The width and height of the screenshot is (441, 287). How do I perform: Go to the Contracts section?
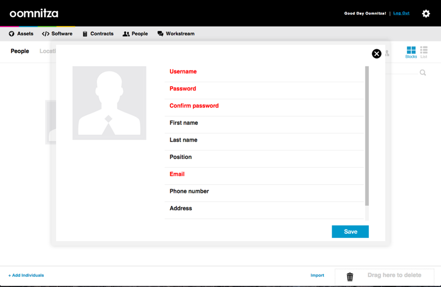coord(98,34)
